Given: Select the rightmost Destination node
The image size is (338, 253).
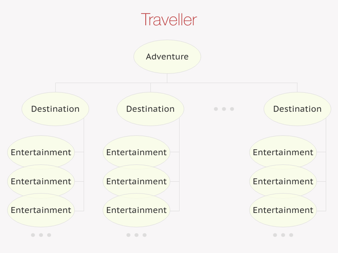Looking at the screenshot, I should point(297,109).
